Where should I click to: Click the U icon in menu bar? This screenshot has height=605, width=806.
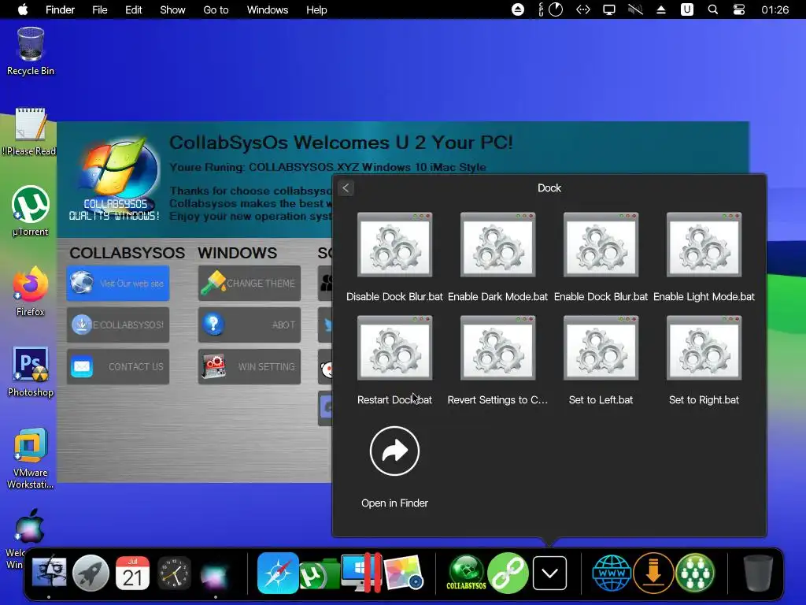point(687,9)
